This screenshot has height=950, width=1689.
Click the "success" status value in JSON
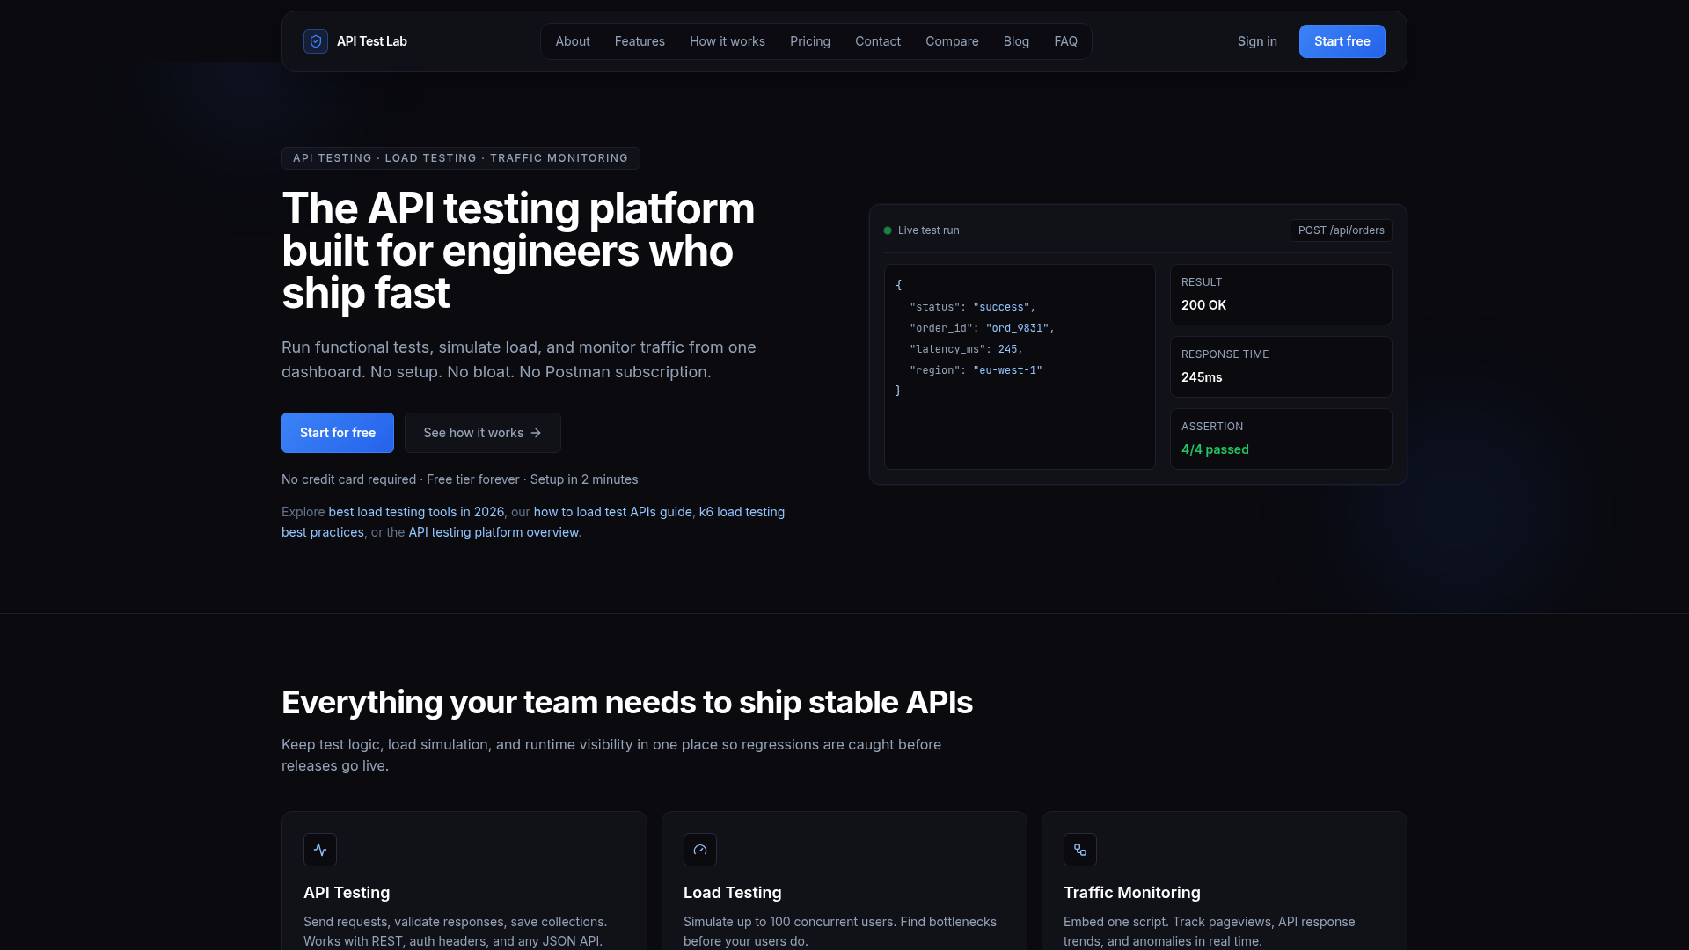click(1001, 307)
